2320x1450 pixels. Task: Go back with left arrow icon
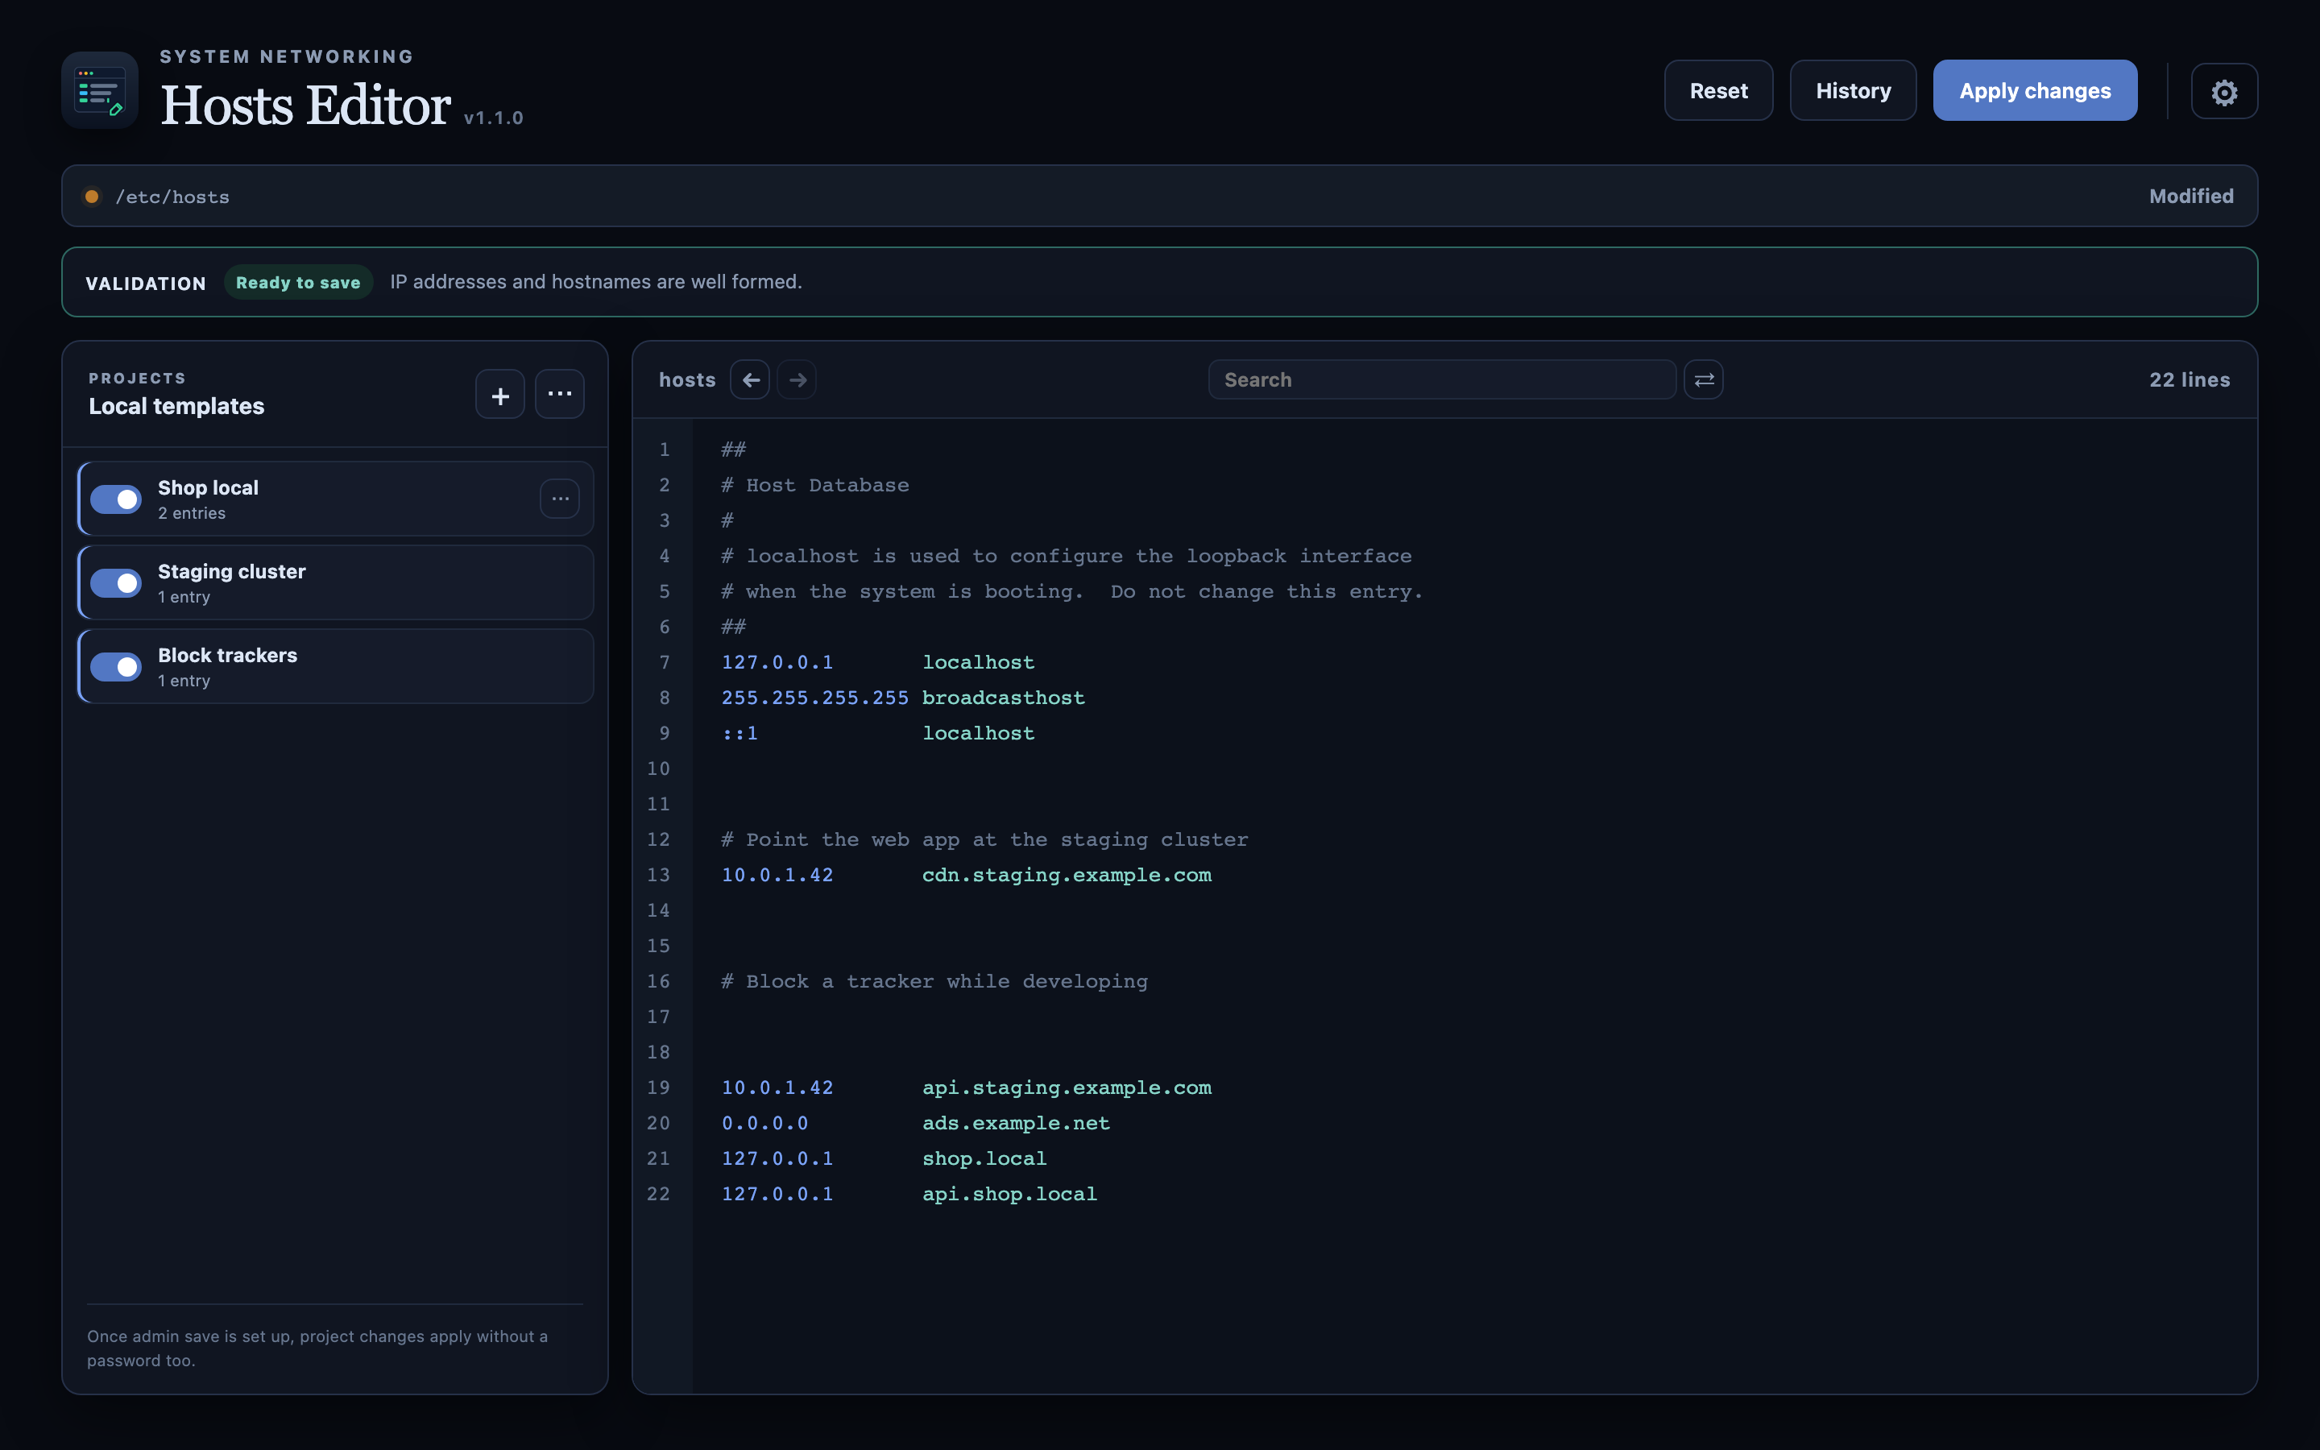[x=751, y=379]
